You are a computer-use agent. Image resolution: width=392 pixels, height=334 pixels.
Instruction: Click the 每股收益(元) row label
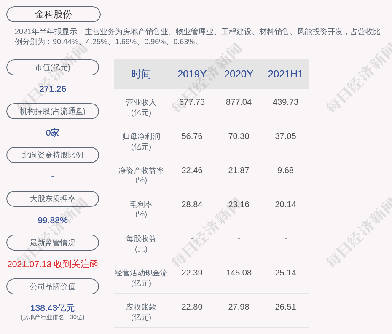pyautogui.click(x=141, y=244)
